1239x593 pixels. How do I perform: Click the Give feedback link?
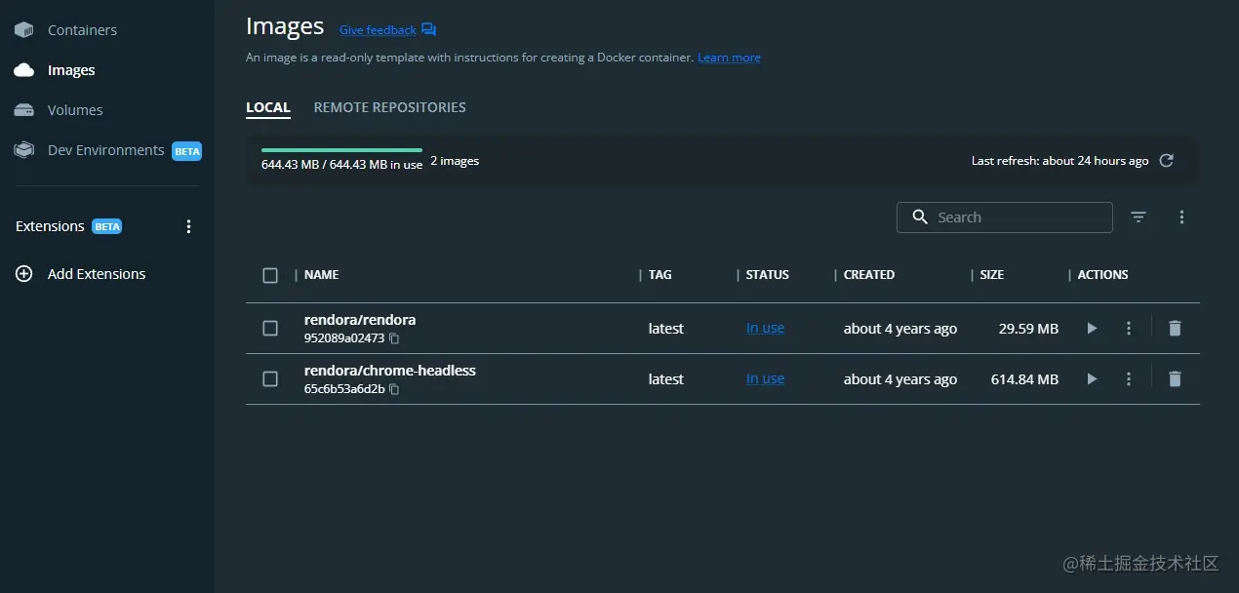point(378,30)
